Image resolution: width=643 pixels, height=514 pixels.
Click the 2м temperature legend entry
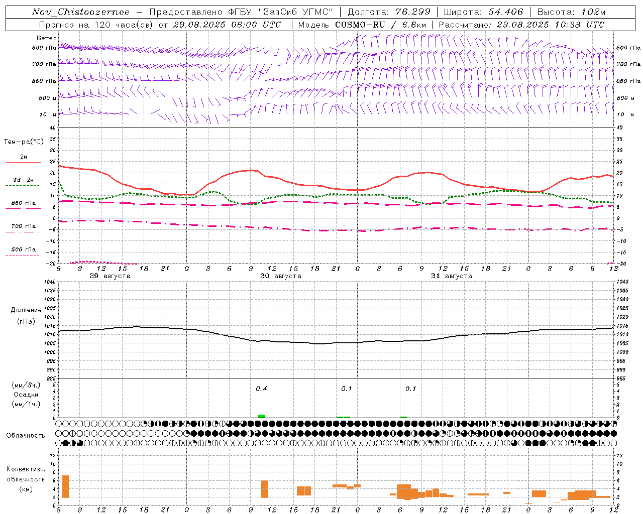coord(24,157)
